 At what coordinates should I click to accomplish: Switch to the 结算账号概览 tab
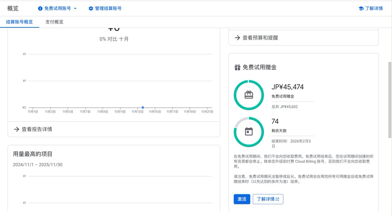(20, 22)
